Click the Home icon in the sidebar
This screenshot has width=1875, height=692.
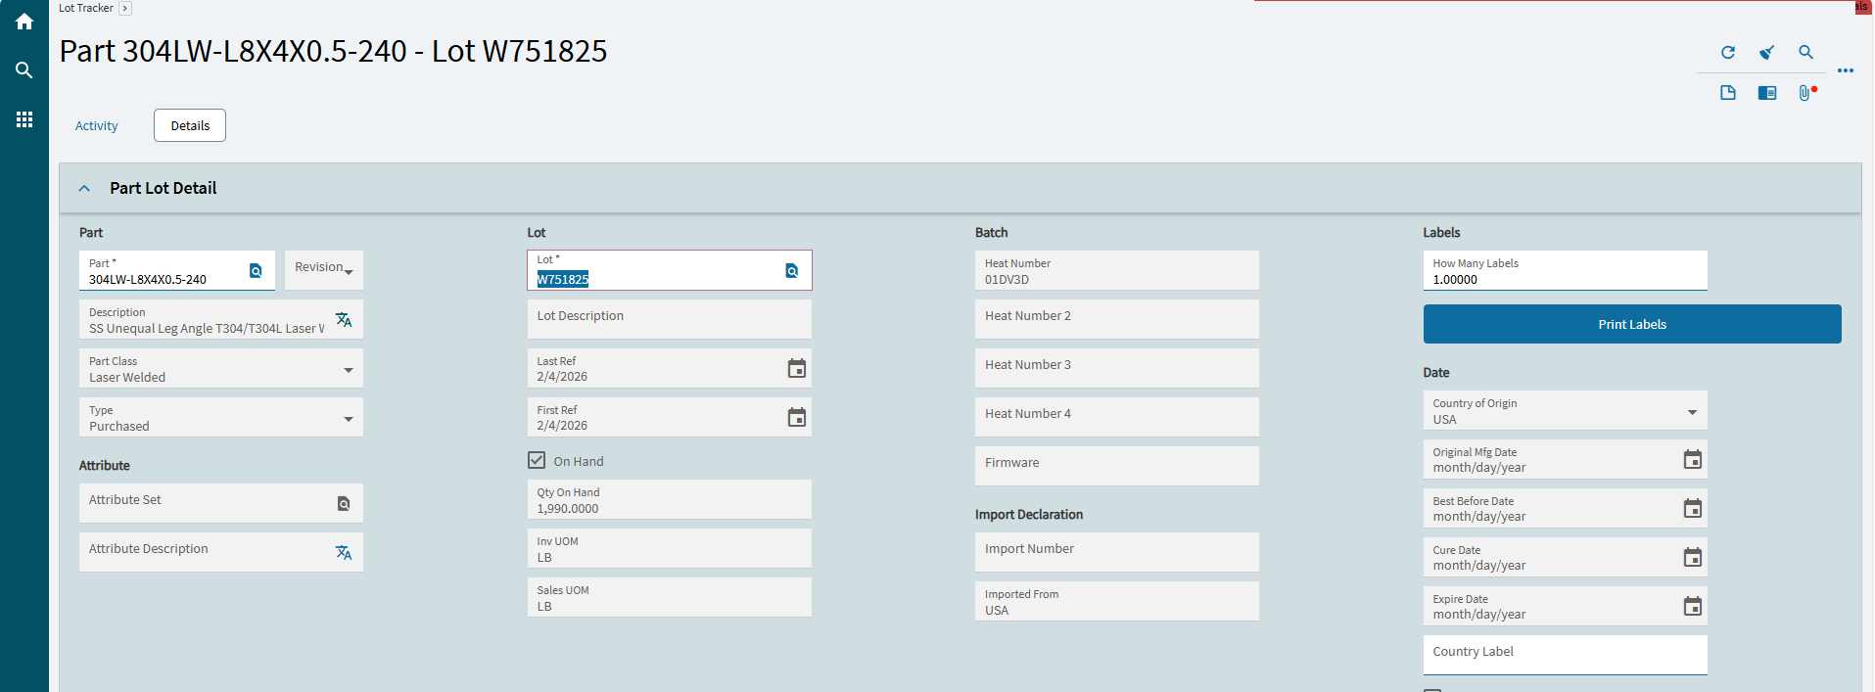coord(24,22)
